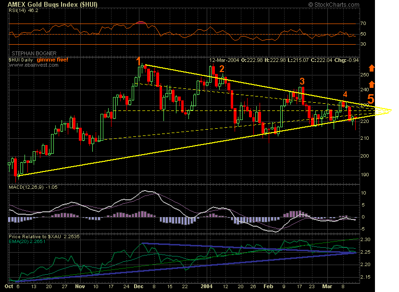The height and width of the screenshot is (292, 399).
Task: Click 'Price Relative to $XAU 2.2535' label
Action: click(x=44, y=237)
